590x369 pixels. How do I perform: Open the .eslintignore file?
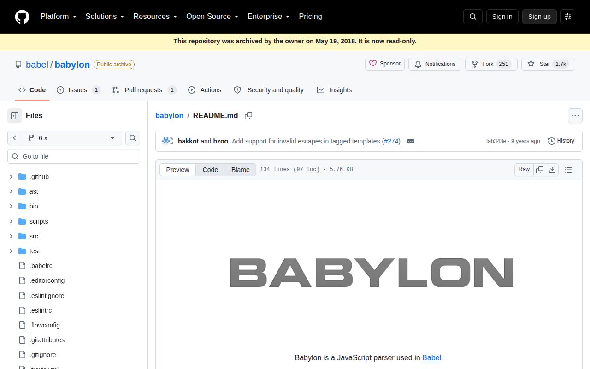tap(47, 296)
